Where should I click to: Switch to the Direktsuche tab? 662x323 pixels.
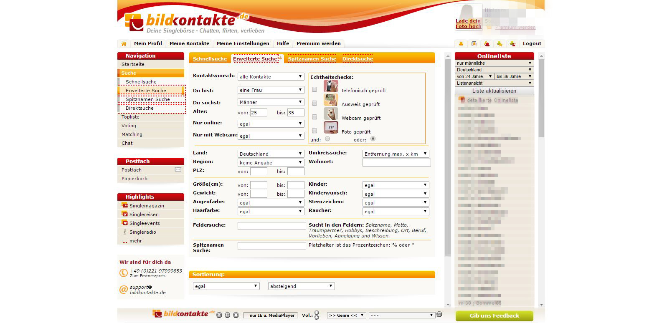pyautogui.click(x=358, y=59)
